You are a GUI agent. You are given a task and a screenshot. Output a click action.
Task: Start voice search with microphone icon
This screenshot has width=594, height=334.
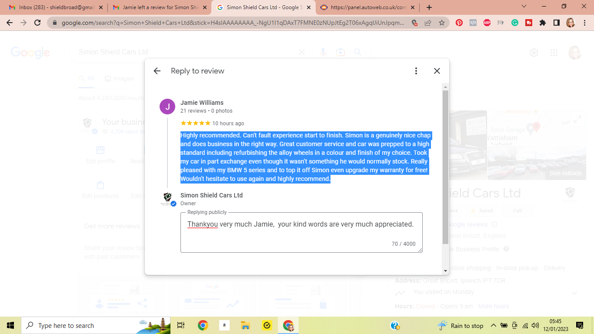click(323, 52)
